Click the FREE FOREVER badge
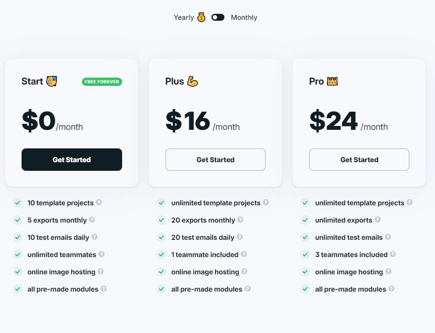Image resolution: width=435 pixels, height=333 pixels. (x=102, y=82)
